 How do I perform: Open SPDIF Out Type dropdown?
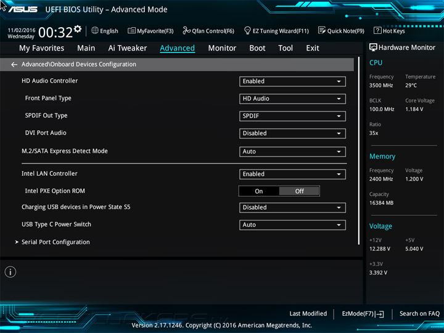(292, 116)
